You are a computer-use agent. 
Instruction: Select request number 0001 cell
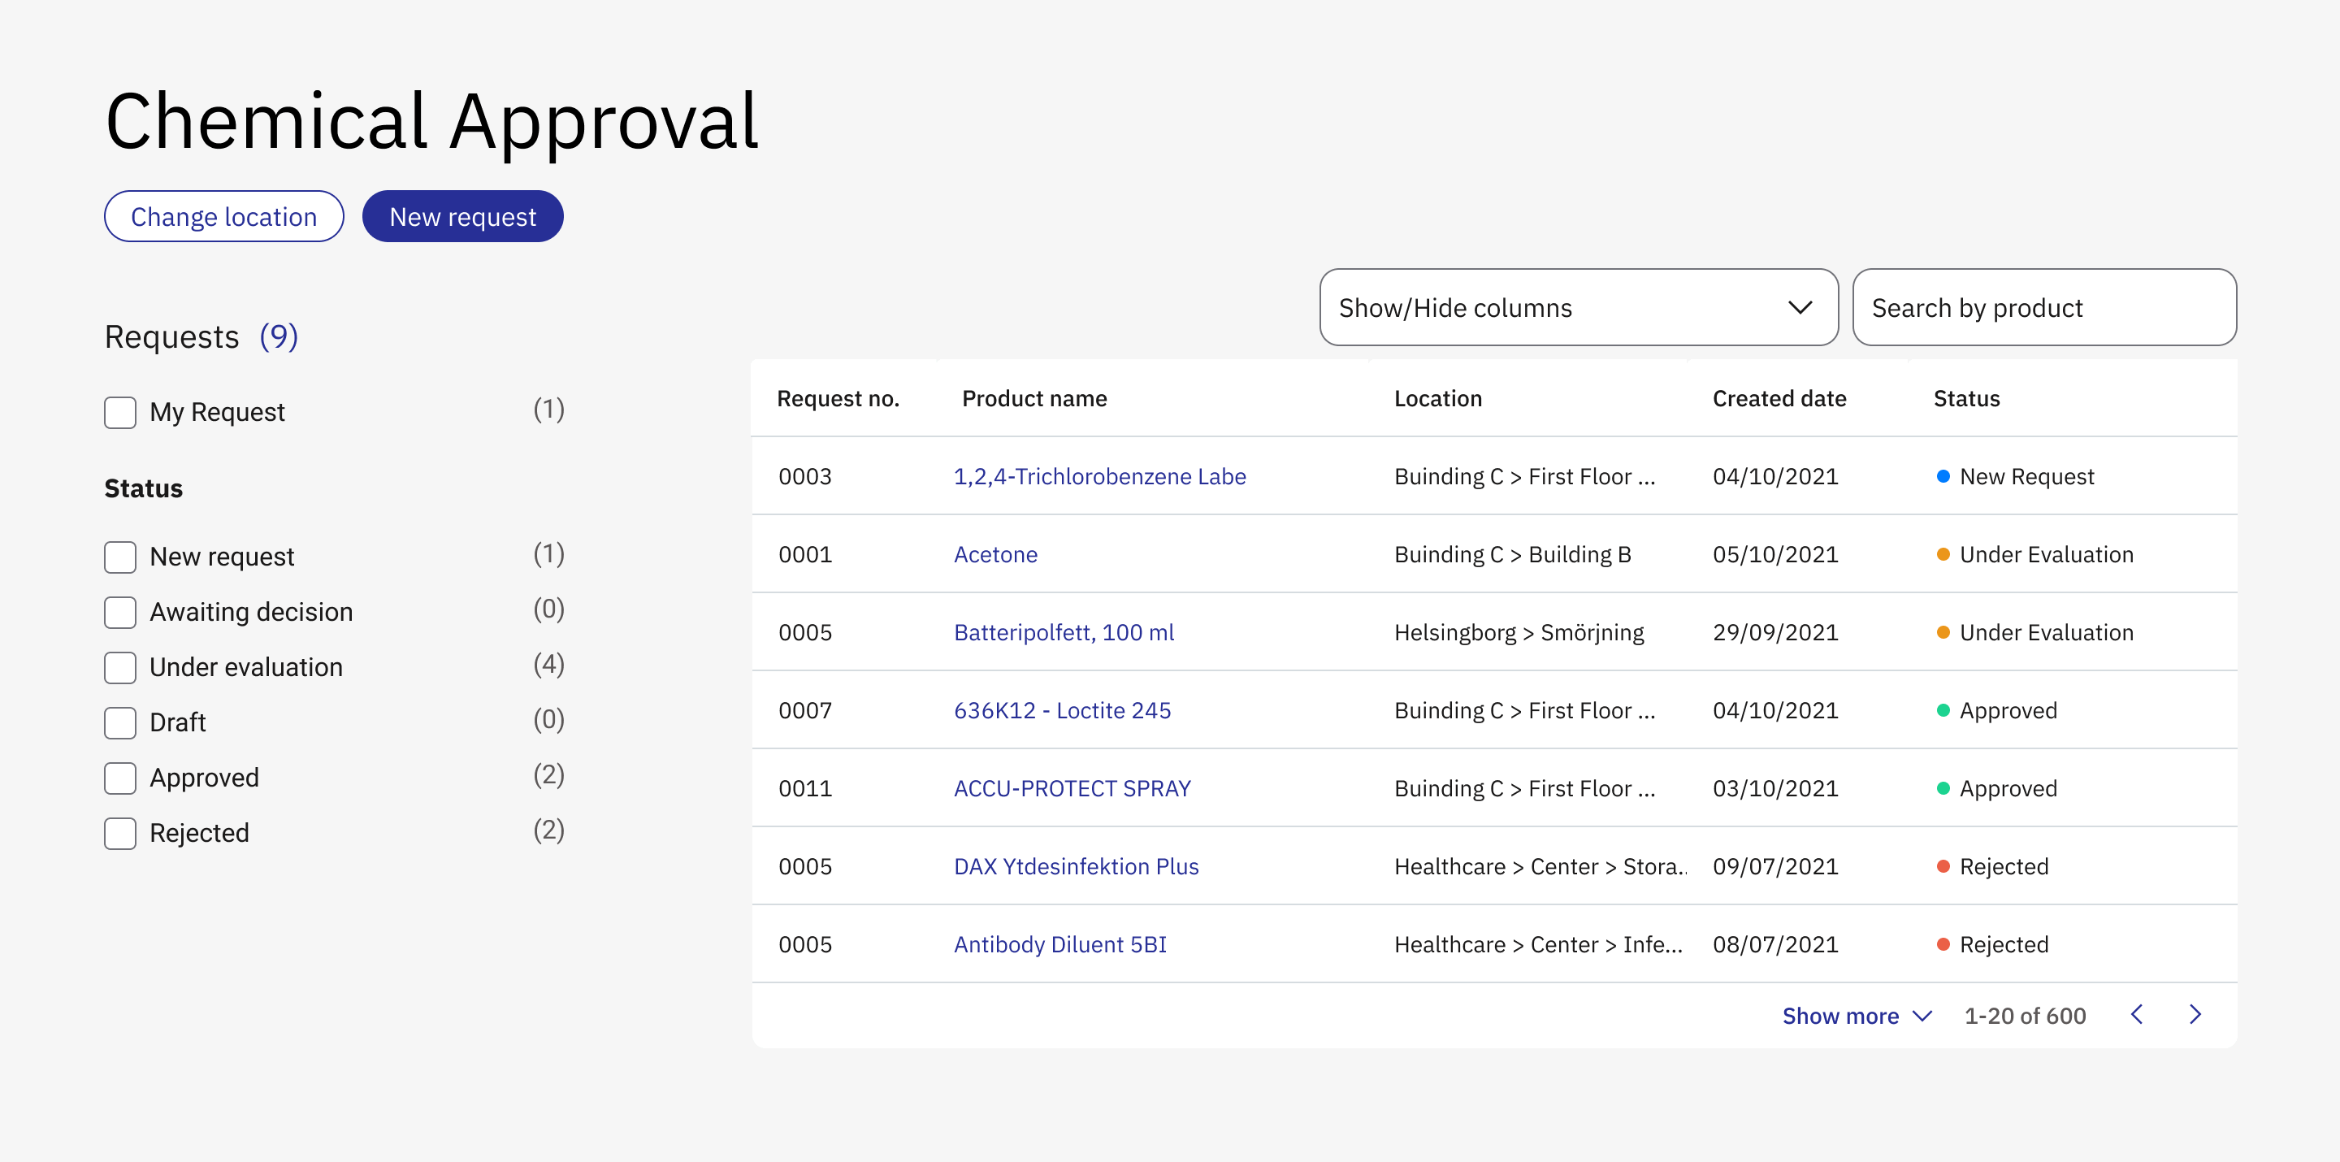click(805, 555)
